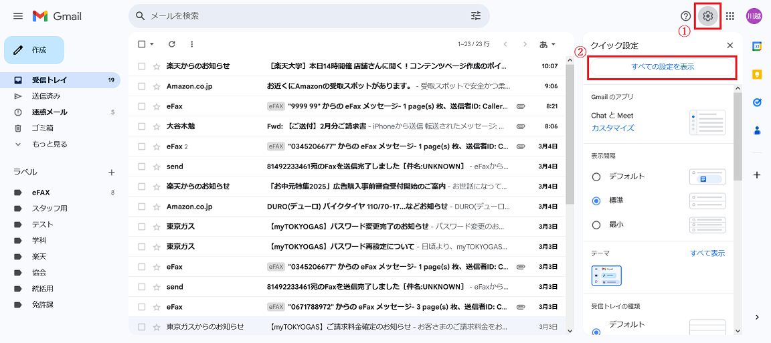Click the メールを検索 search field
771x343 pixels.
coord(301,15)
